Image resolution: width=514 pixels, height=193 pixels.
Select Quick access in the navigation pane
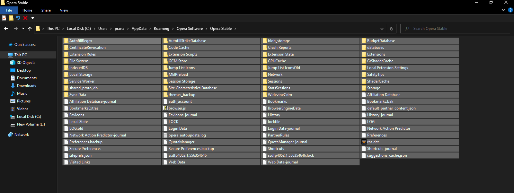[x=25, y=45]
